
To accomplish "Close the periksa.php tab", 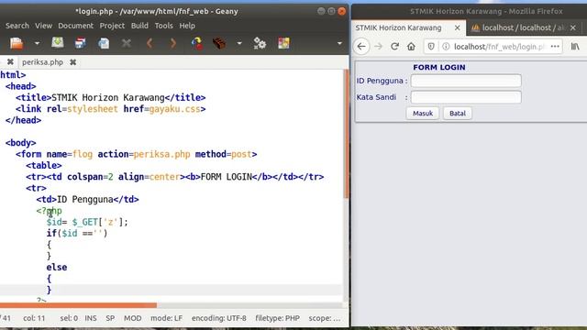I will tap(73, 62).
